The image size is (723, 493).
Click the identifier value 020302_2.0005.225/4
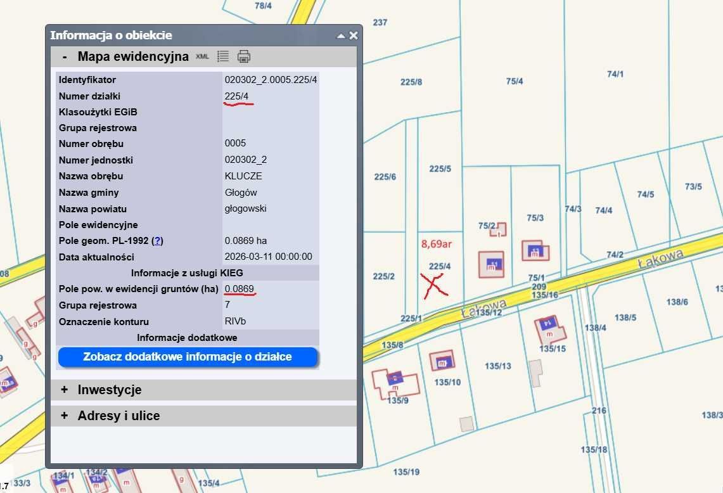(271, 80)
